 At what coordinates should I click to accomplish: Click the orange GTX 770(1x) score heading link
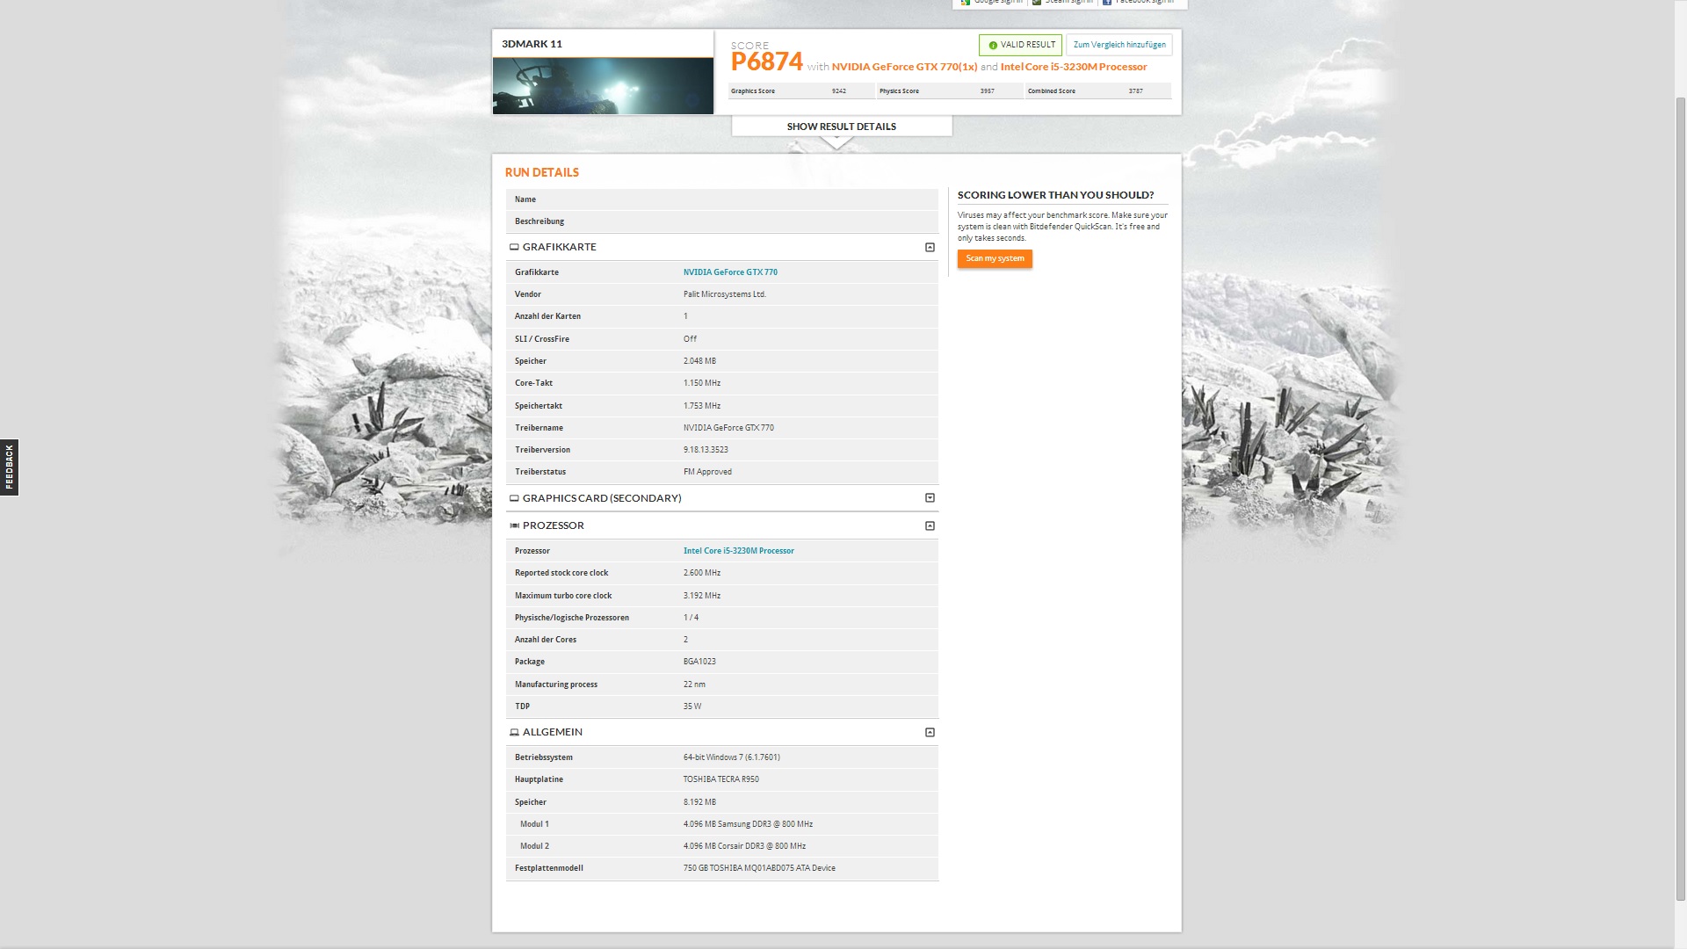coord(903,67)
